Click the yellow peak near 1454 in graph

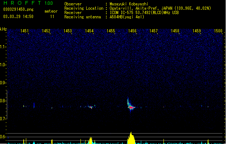91,140
